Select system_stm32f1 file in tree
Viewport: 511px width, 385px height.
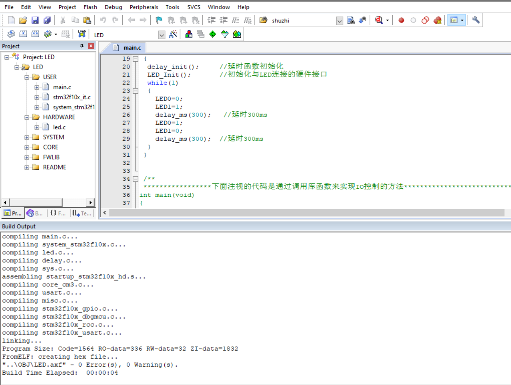[x=74, y=107]
